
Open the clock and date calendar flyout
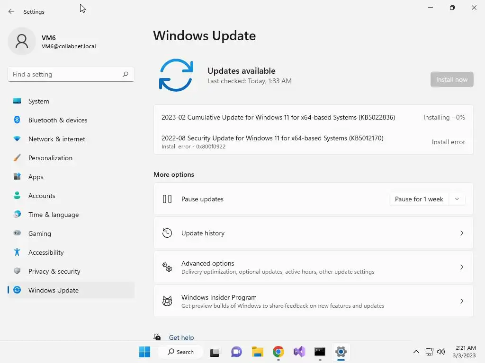click(x=465, y=352)
